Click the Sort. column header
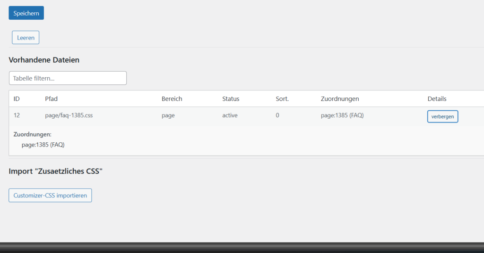The width and height of the screenshot is (484, 253). tap(282, 99)
